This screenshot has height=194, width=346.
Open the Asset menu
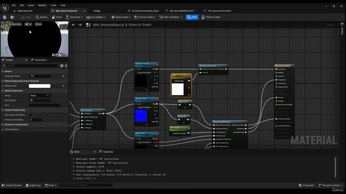point(31,5)
